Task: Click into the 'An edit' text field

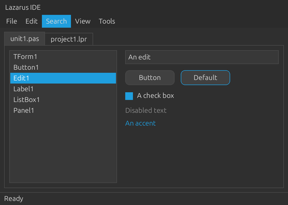Action: tap(202, 57)
